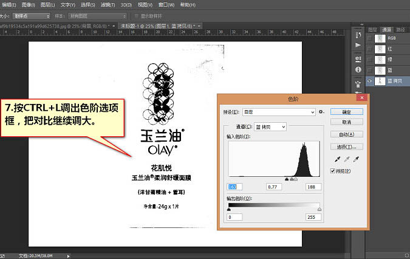This screenshot has width=410, height=259.
Task: Click the gamma field showing 0.77
Action: (274, 187)
